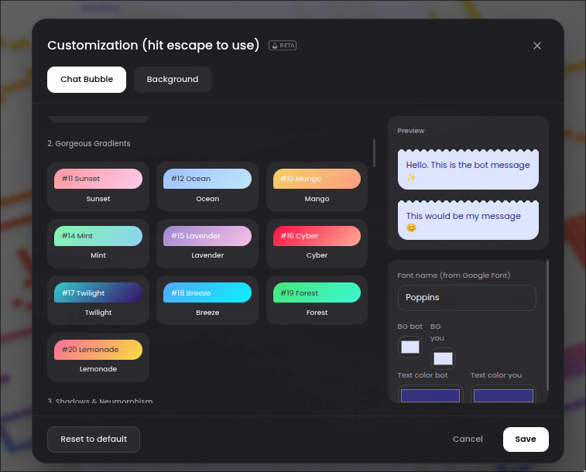586x472 pixels.
Task: Switch to the Chat Bubble tab
Action: click(x=87, y=80)
